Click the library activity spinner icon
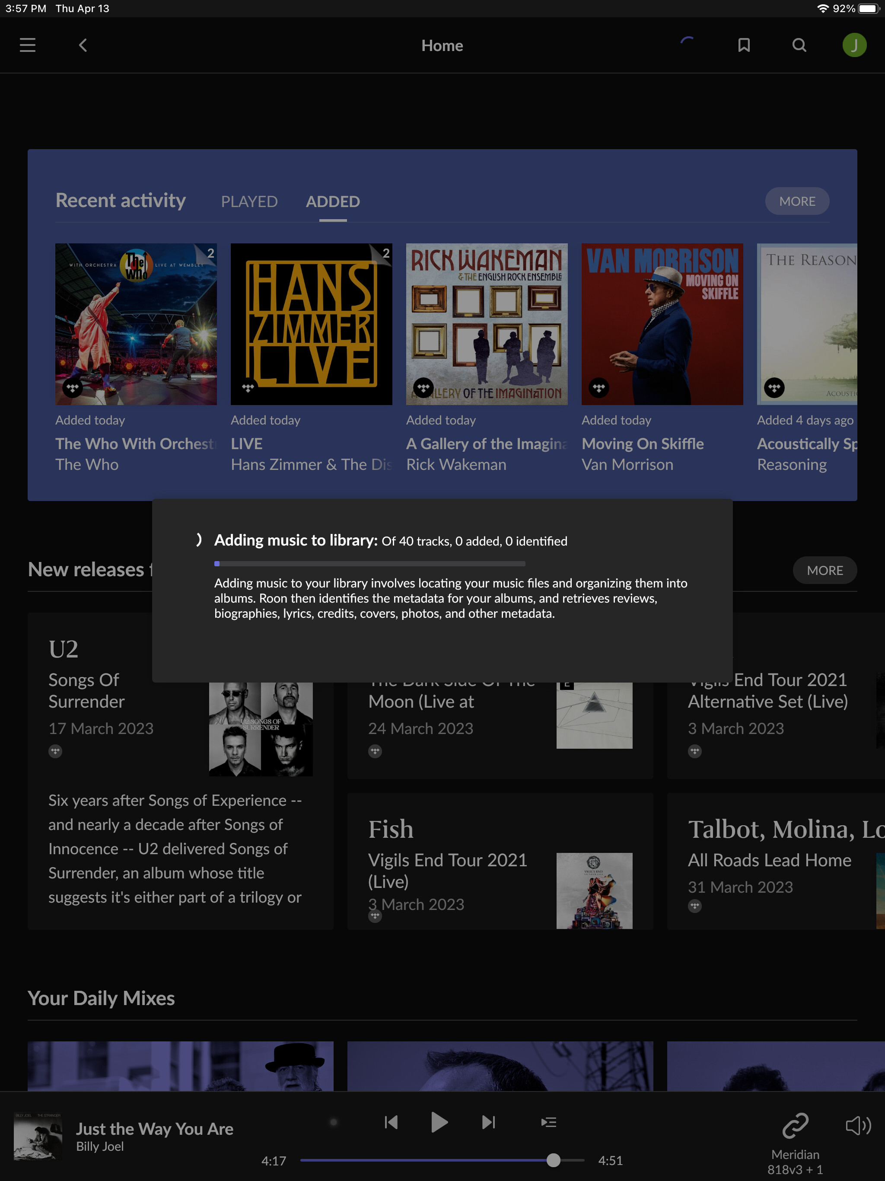885x1181 pixels. coord(688,45)
